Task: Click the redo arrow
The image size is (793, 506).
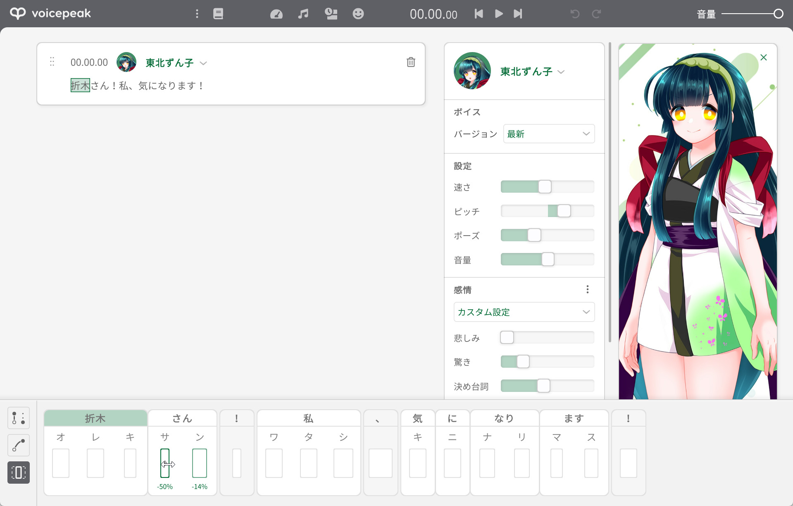Action: tap(596, 14)
